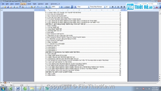Click the red font color icon

pos(157,7)
